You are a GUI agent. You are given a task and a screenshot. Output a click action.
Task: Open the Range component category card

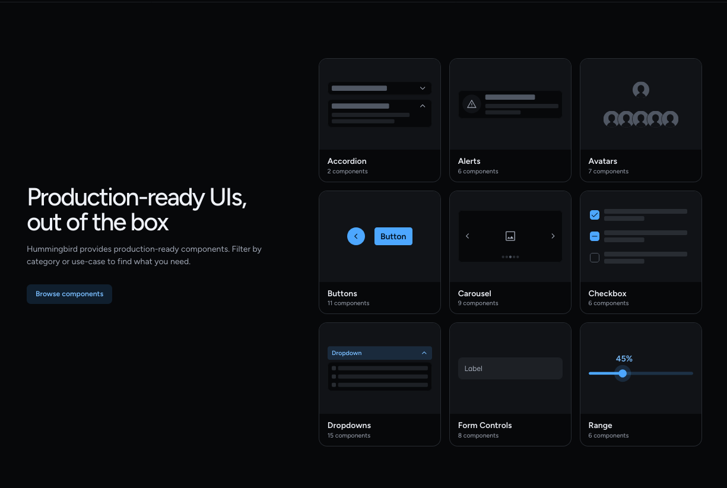pyautogui.click(x=640, y=425)
